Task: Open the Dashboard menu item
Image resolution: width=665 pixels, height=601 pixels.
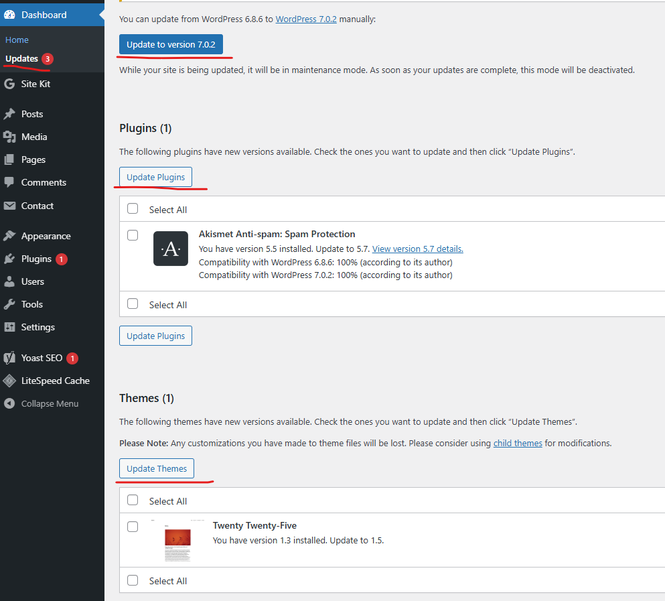Action: [52, 15]
